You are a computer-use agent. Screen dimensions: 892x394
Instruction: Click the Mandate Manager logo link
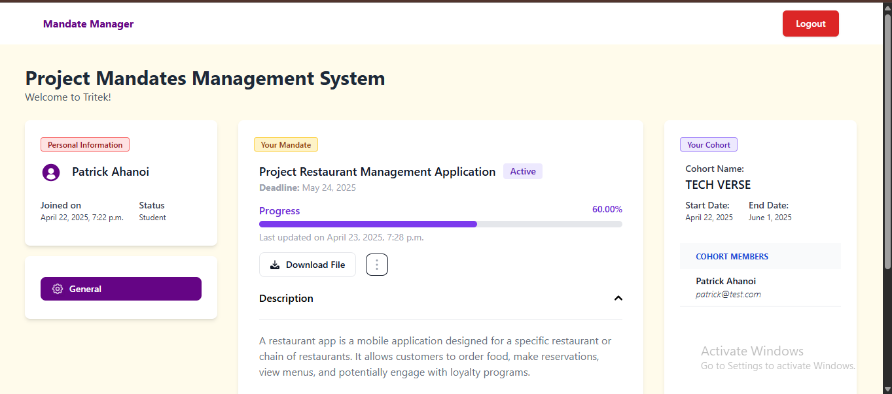click(88, 24)
